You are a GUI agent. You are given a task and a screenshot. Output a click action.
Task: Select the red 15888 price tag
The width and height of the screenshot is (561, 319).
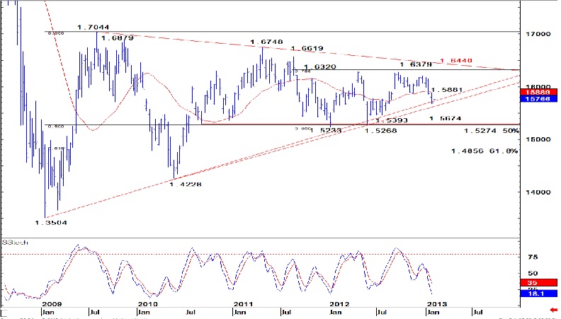point(533,92)
